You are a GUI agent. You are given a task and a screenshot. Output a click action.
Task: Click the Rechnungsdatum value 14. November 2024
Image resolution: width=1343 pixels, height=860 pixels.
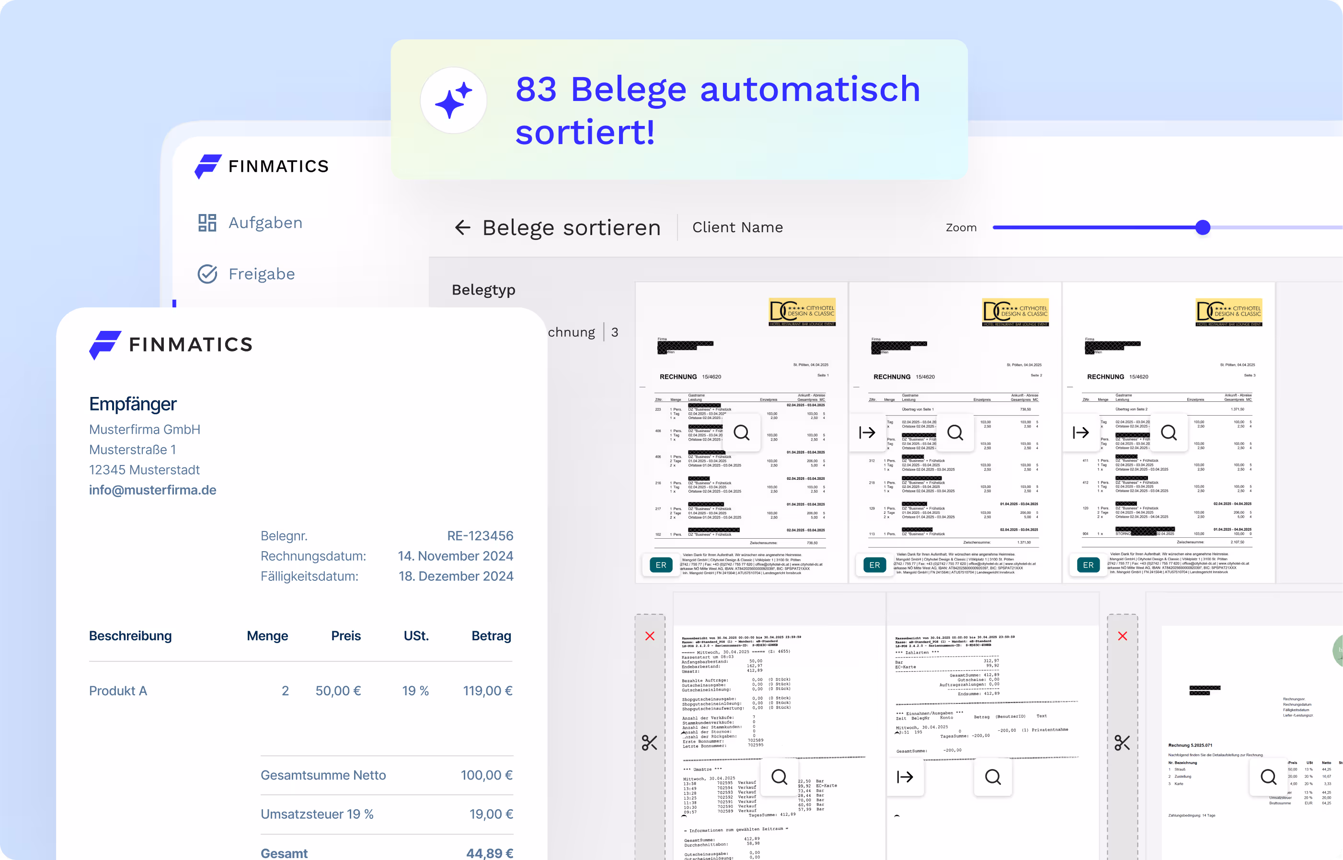(455, 556)
